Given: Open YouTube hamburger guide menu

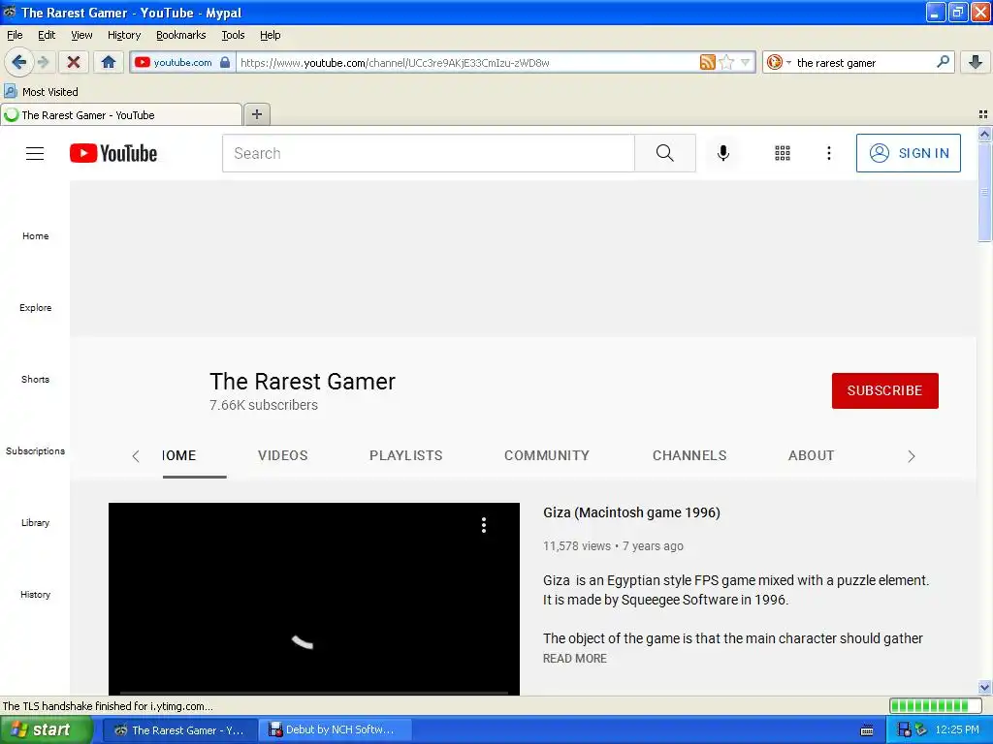Looking at the screenshot, I should tap(35, 153).
